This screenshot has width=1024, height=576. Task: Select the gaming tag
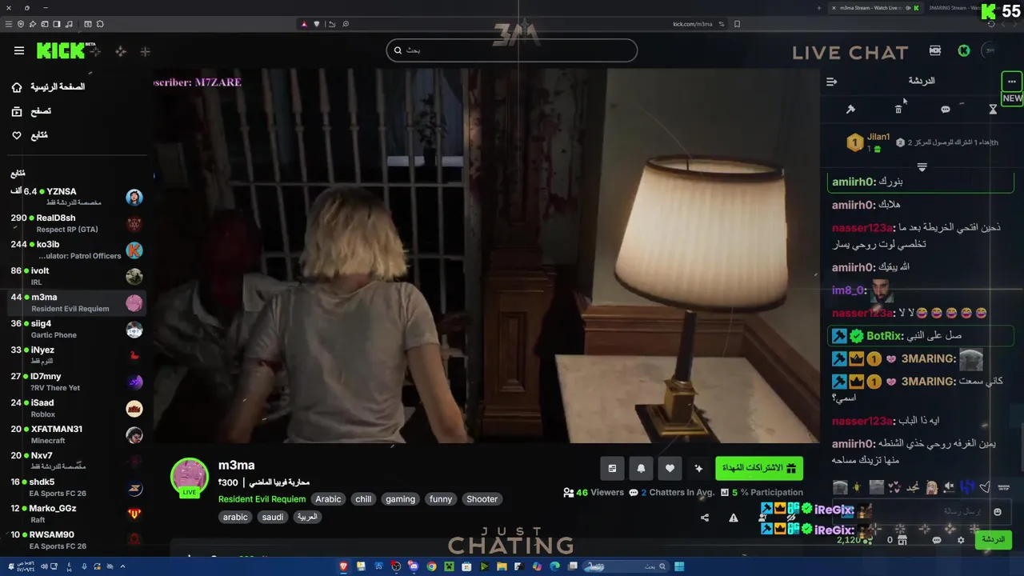[400, 498]
